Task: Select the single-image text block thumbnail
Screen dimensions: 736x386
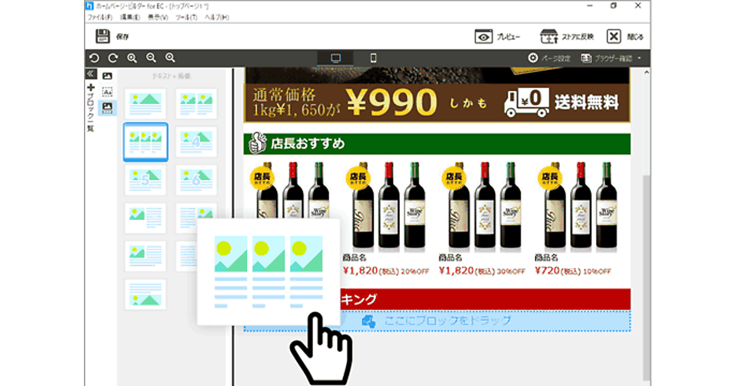Action: (x=145, y=104)
